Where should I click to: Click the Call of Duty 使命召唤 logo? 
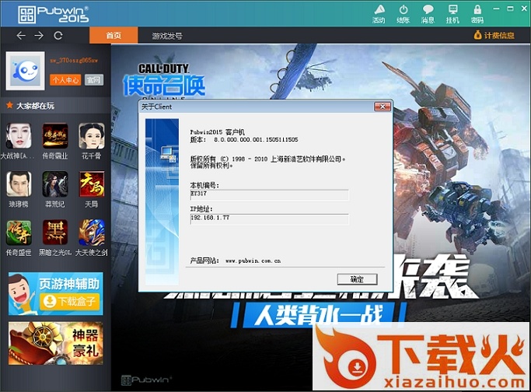164,80
